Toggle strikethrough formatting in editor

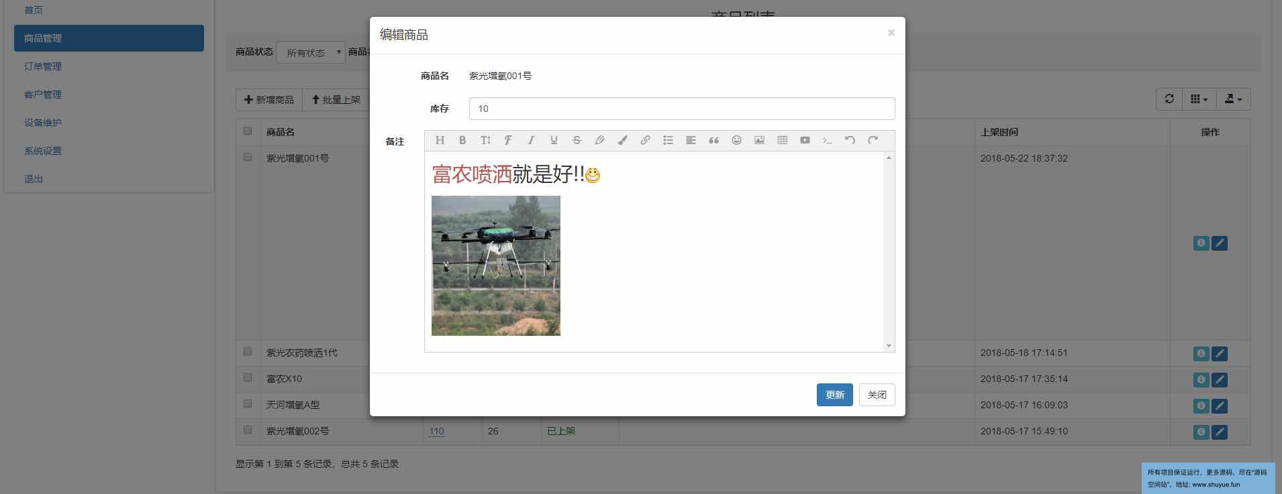pyautogui.click(x=577, y=140)
